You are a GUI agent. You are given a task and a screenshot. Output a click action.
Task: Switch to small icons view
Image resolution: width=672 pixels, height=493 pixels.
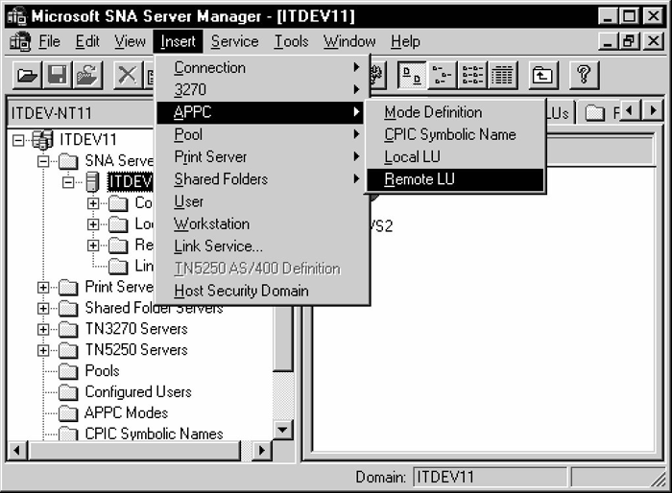443,75
